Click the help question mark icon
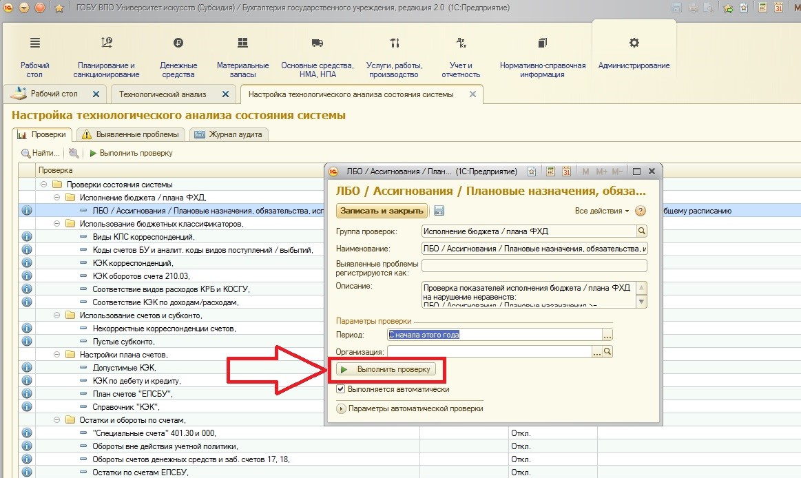Screen dimensions: 801x478 (641, 211)
